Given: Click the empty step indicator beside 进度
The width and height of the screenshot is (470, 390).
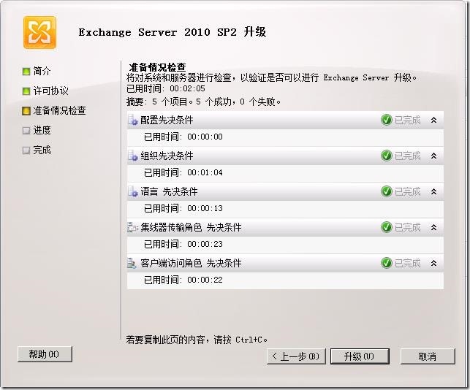Looking at the screenshot, I should point(26,131).
